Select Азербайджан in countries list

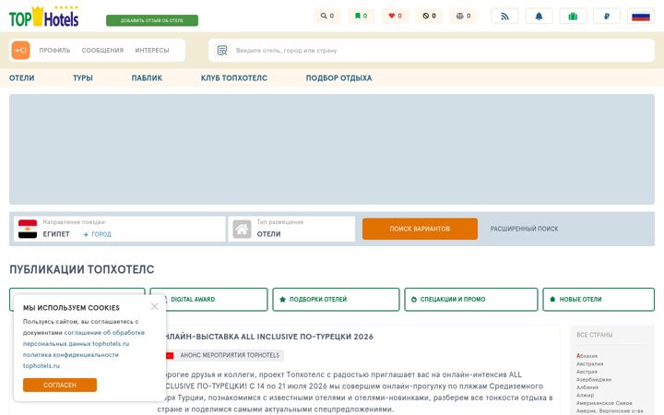click(x=594, y=379)
